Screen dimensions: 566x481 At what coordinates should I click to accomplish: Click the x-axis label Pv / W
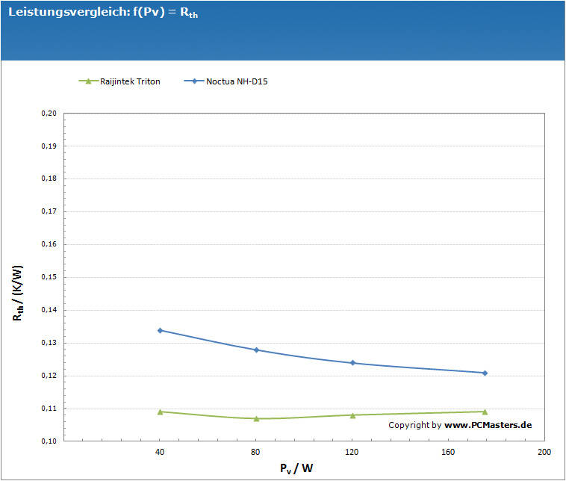[x=296, y=468]
